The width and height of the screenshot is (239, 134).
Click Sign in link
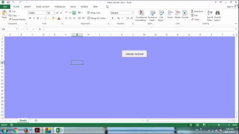pyautogui.click(x=230, y=7)
